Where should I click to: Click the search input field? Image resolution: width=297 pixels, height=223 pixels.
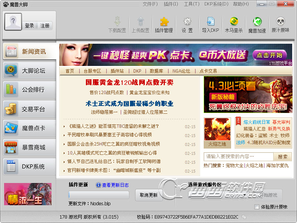238,157
